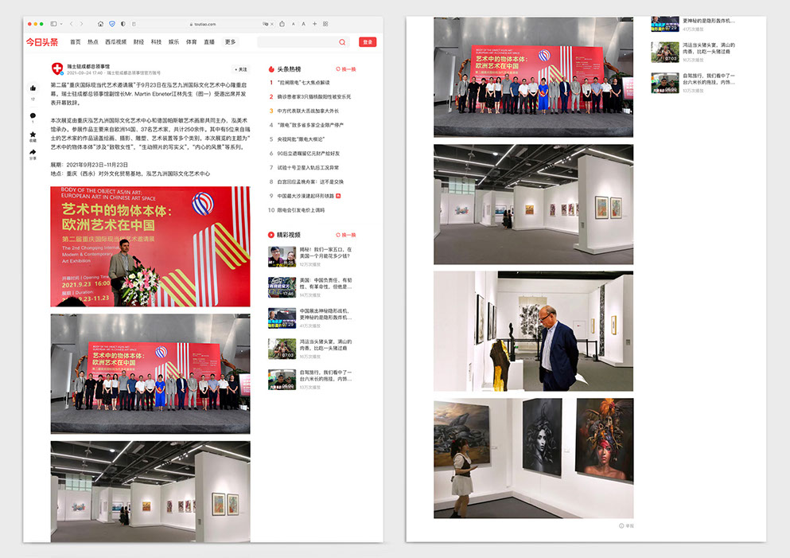
Task: Click the 今日头条 logo
Action: [42, 42]
